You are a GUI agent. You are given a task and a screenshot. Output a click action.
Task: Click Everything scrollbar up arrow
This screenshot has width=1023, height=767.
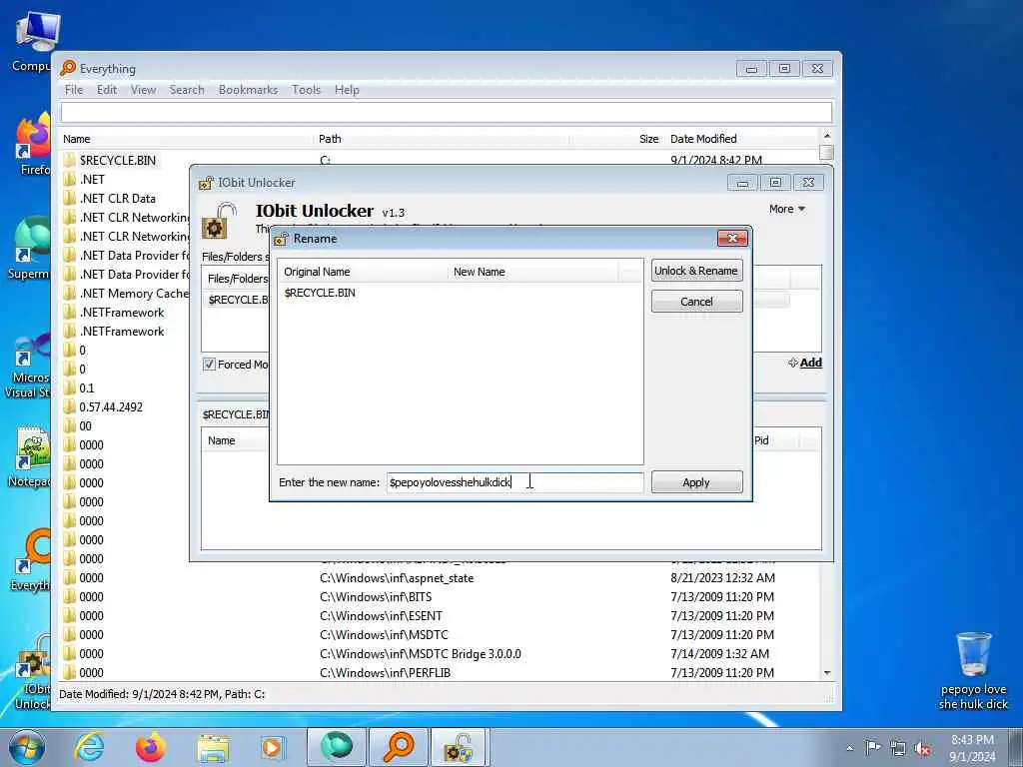tap(826, 136)
